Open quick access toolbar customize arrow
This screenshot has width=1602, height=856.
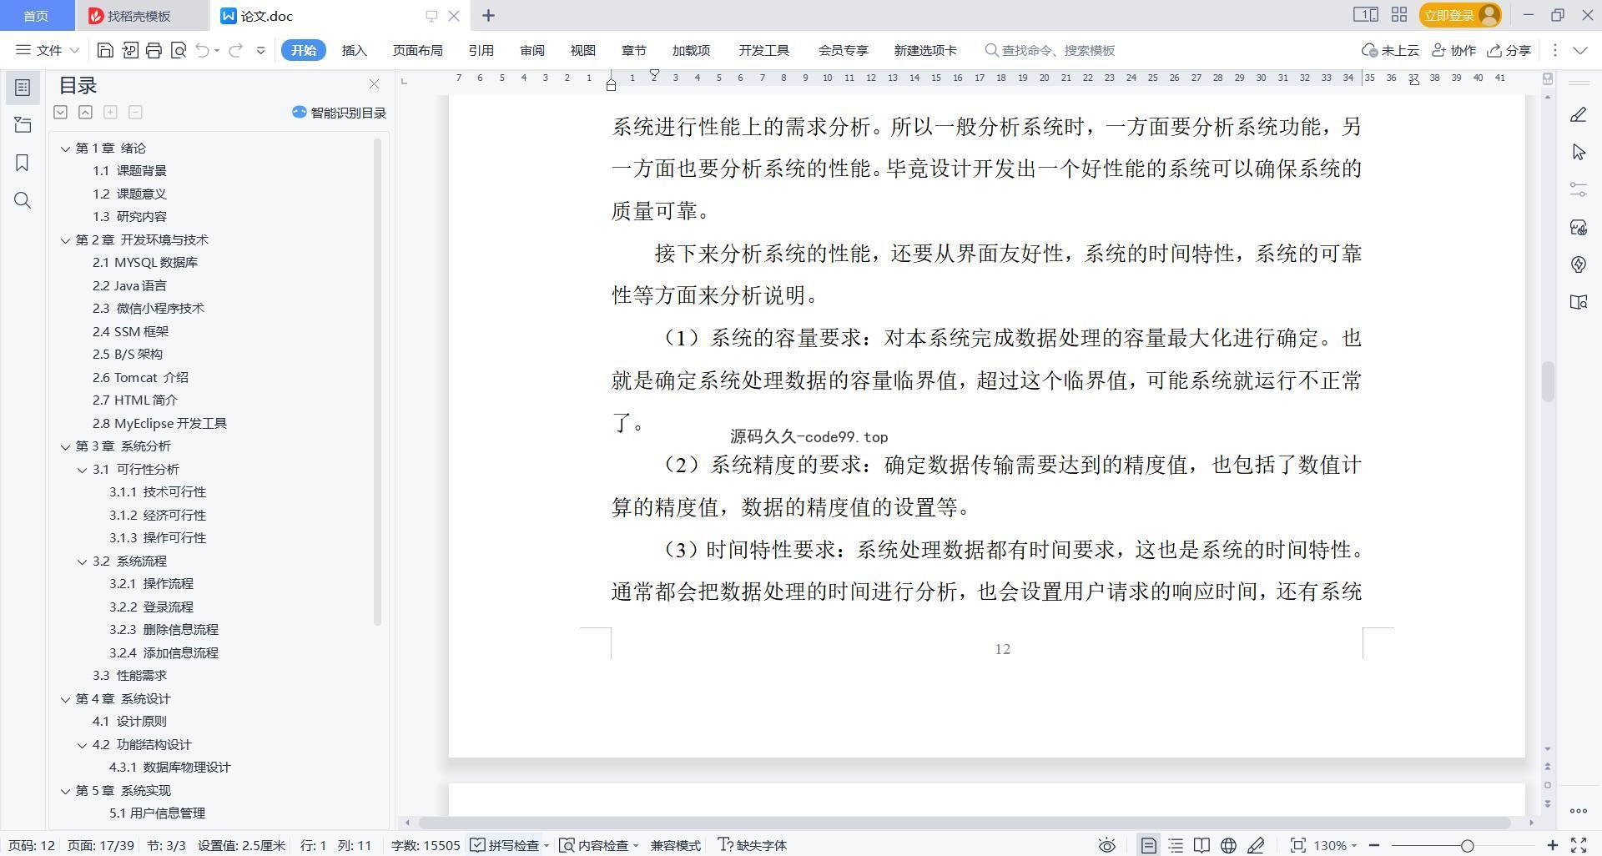point(260,51)
